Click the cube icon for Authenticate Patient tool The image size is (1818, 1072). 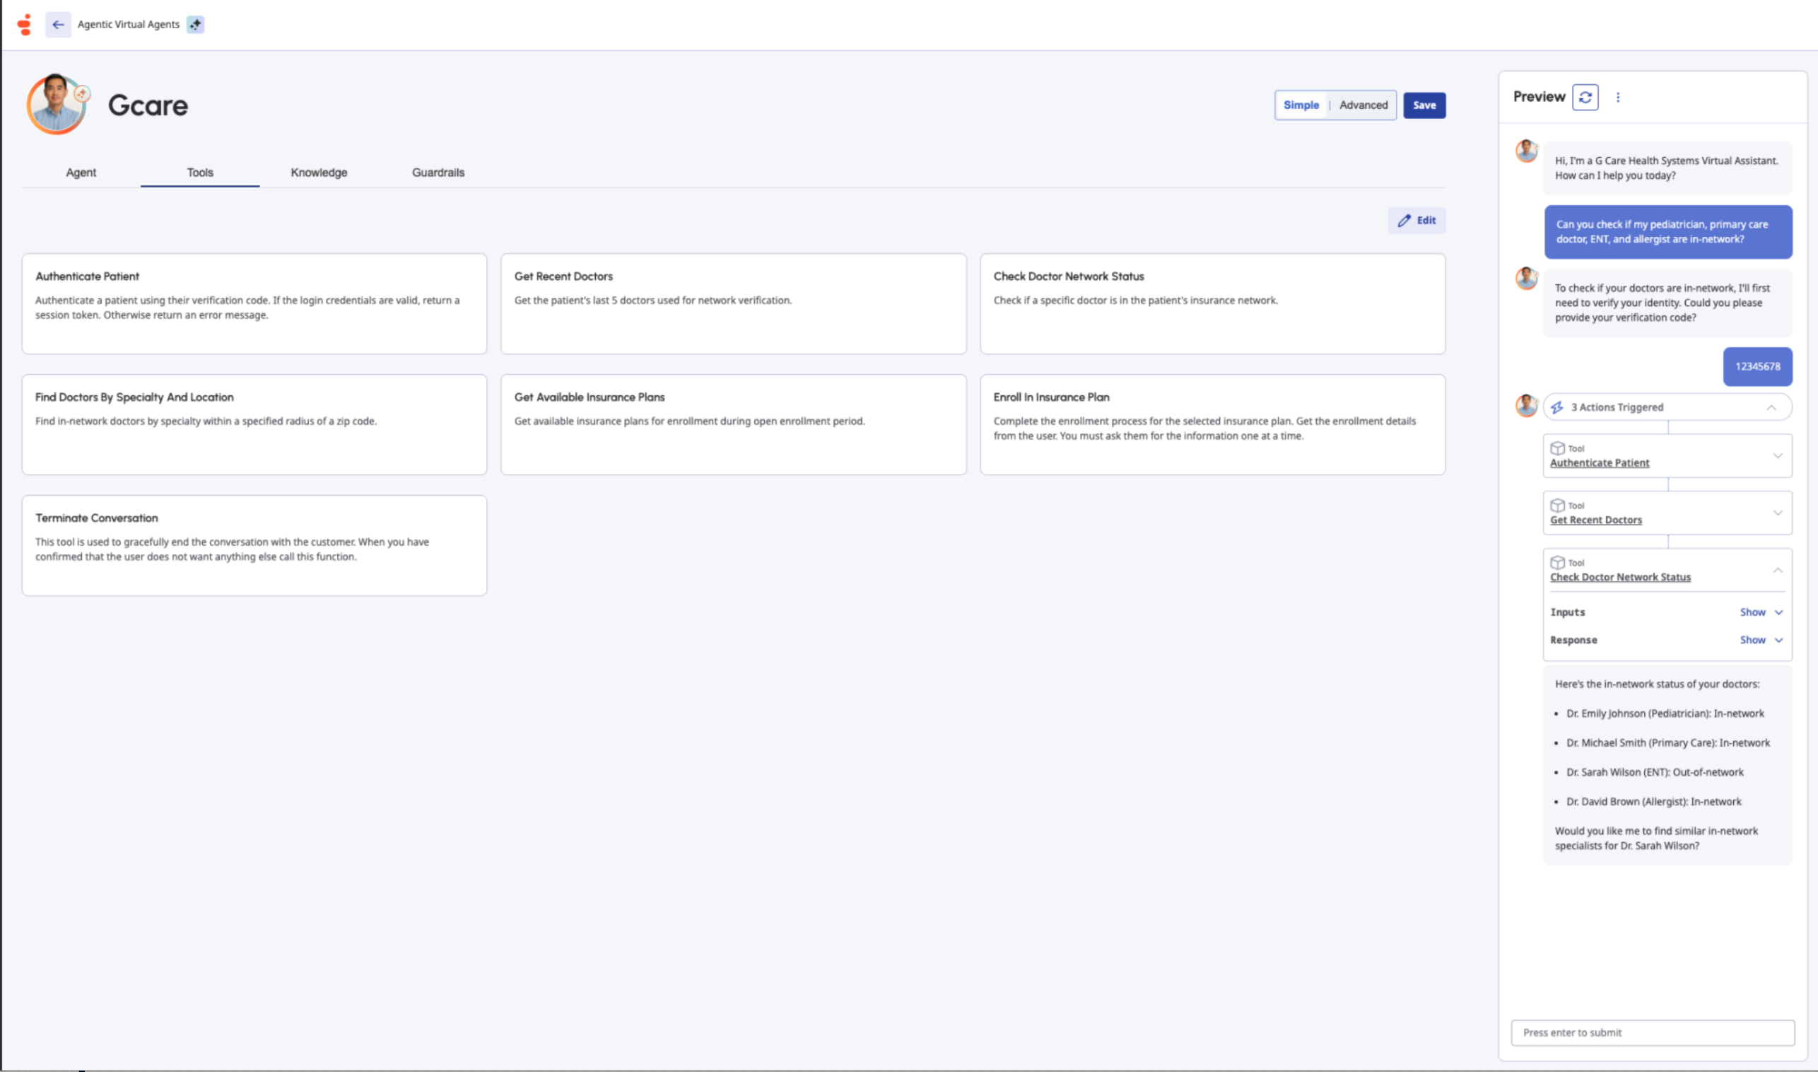pyautogui.click(x=1557, y=448)
